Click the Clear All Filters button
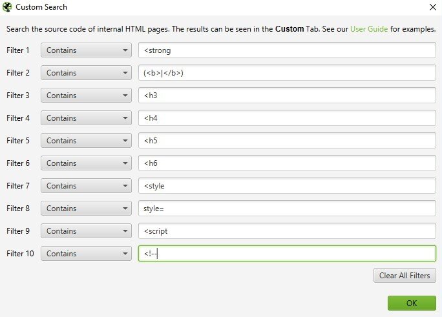The height and width of the screenshot is (317, 442). tap(405, 275)
